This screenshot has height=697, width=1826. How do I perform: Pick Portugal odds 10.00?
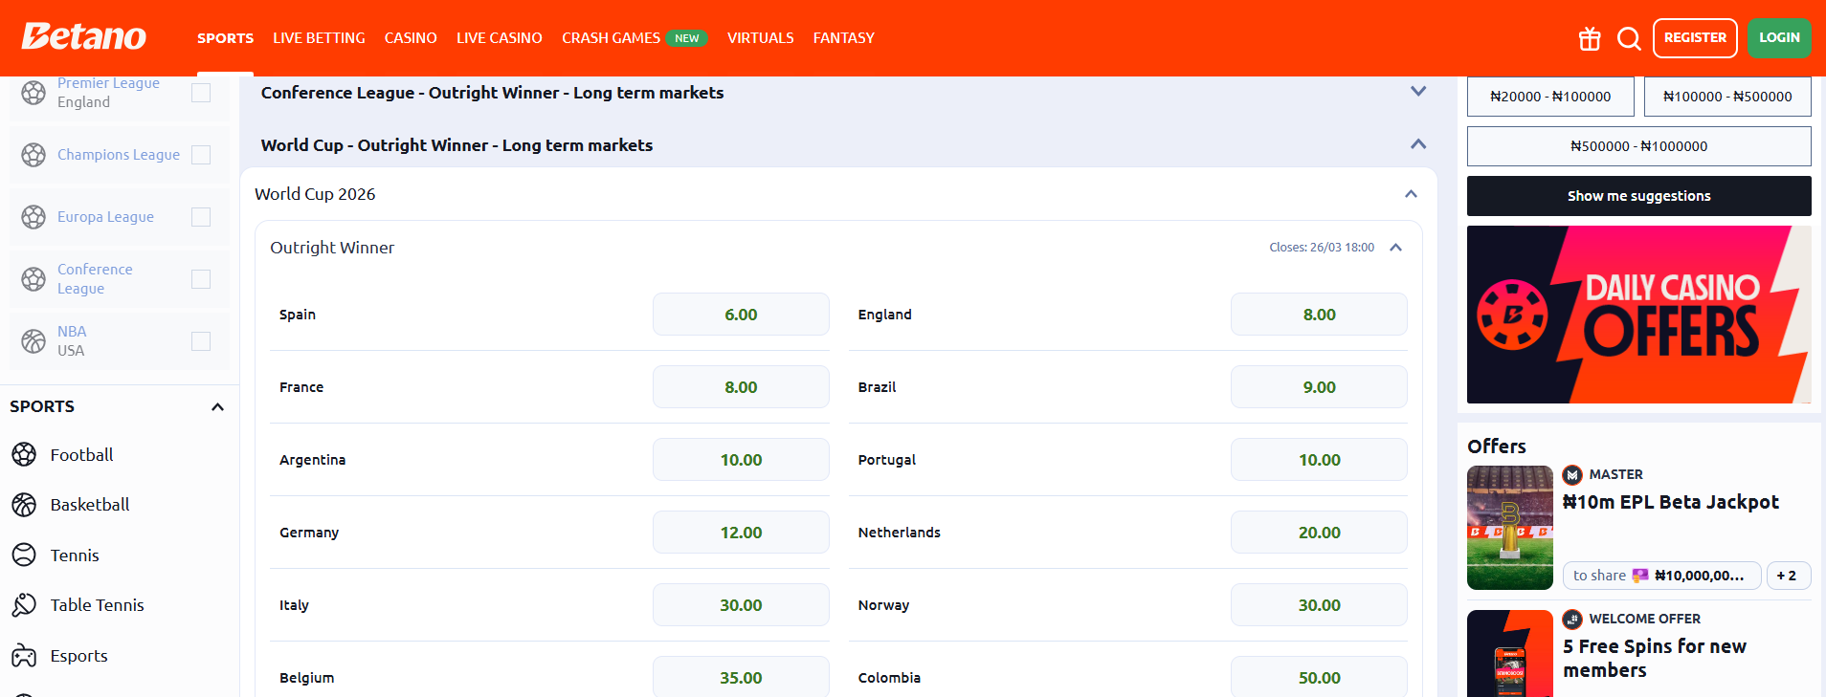pos(1319,460)
